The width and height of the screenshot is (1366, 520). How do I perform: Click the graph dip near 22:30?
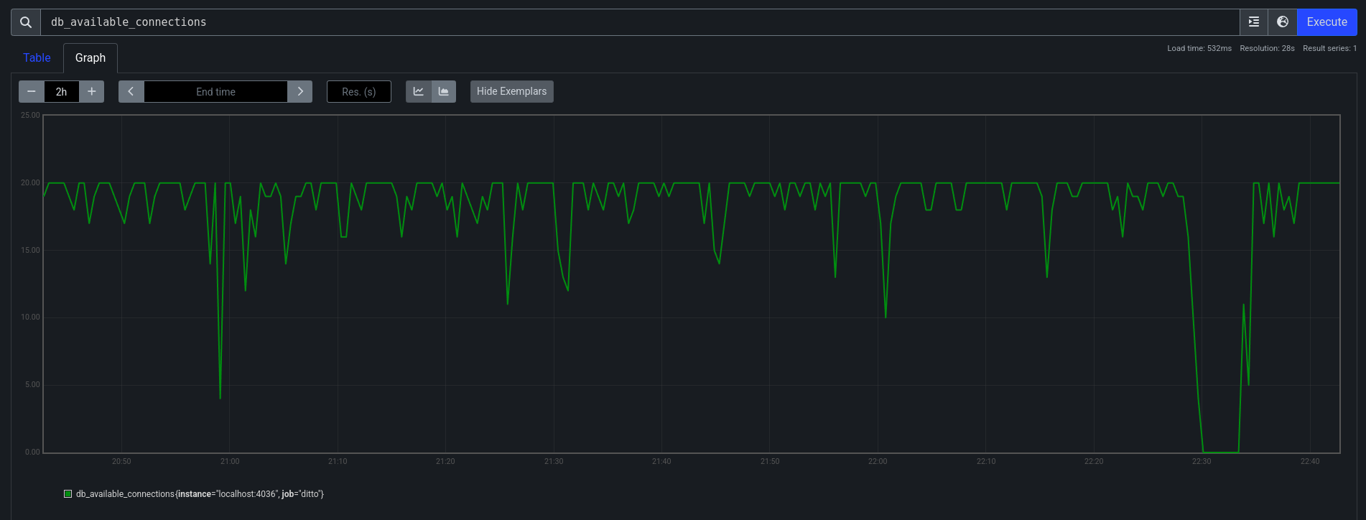coord(1220,451)
